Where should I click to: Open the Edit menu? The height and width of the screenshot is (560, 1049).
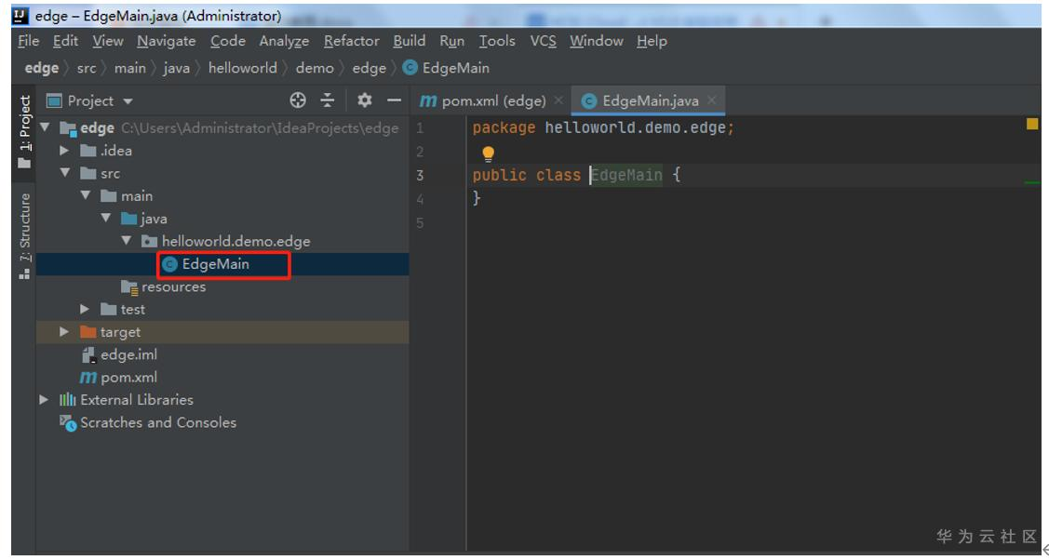[x=65, y=42]
